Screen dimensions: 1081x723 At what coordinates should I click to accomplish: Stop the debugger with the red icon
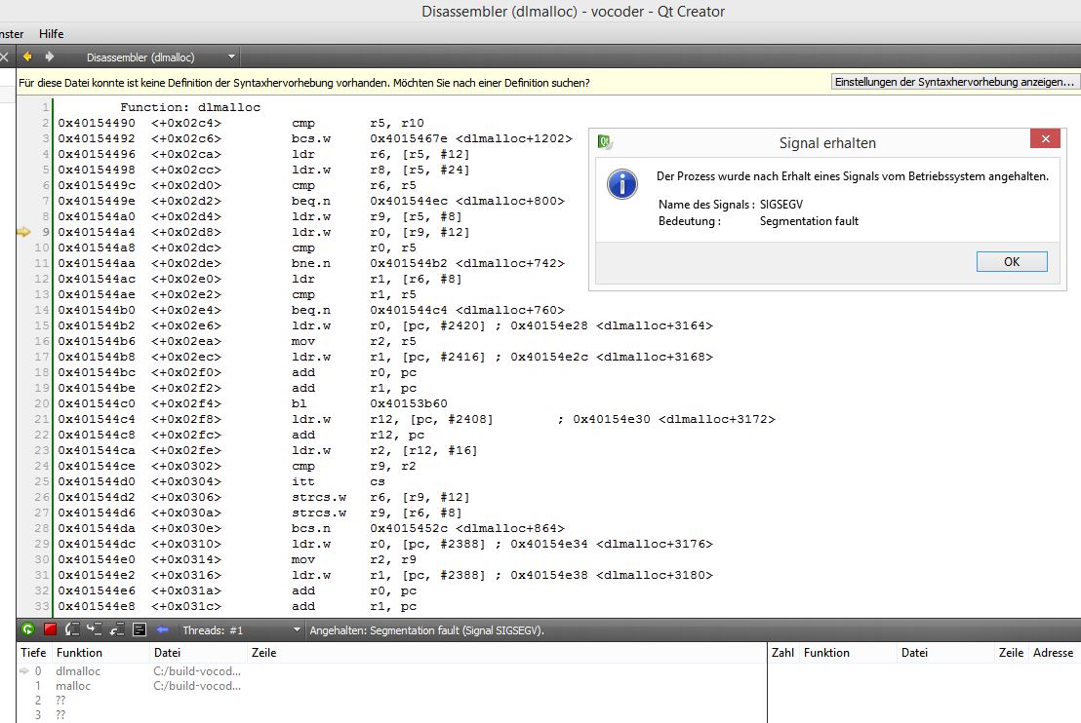(50, 630)
